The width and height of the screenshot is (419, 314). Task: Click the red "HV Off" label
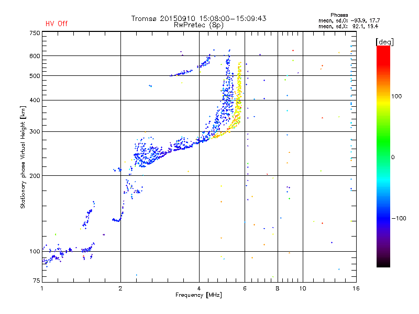pyautogui.click(x=57, y=24)
